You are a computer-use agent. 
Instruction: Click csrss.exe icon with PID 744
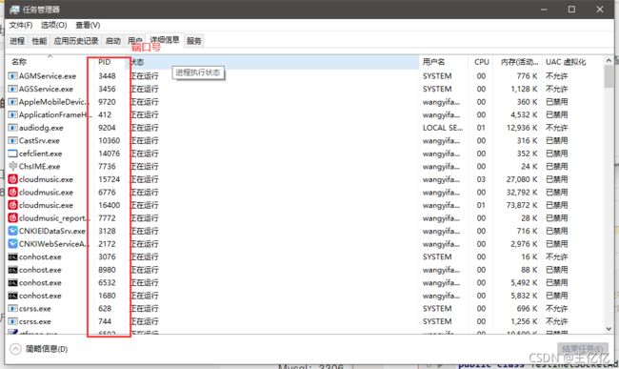[x=12, y=321]
